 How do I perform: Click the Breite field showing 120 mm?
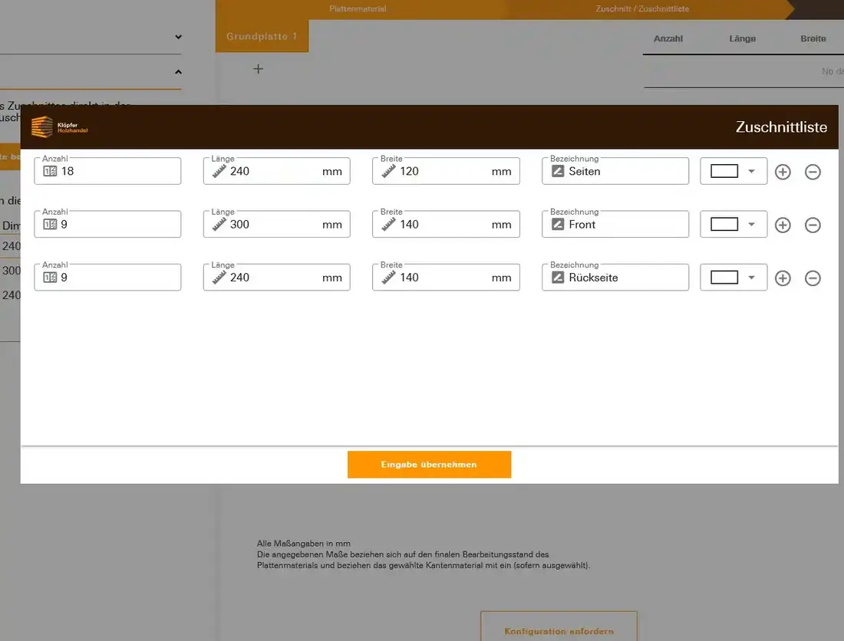[x=445, y=172]
